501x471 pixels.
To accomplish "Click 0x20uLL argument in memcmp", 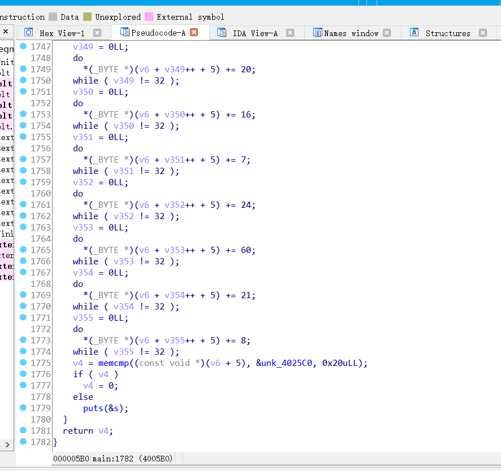I will 342,363.
